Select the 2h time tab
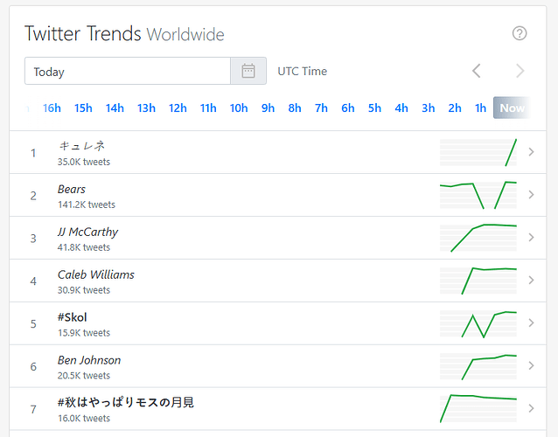The width and height of the screenshot is (558, 437). 455,108
